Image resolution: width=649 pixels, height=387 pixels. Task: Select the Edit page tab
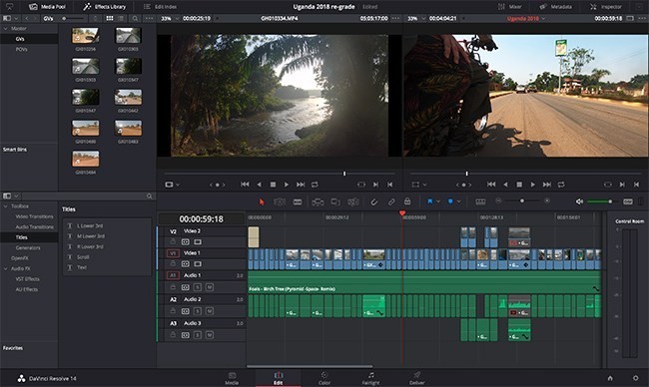click(x=279, y=378)
